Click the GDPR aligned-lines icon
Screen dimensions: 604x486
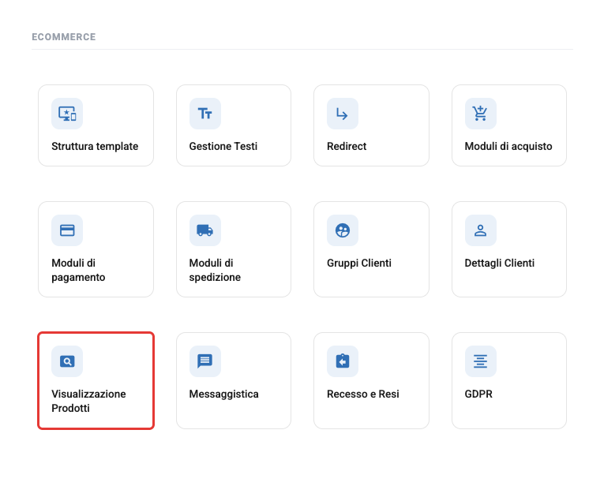coord(480,361)
